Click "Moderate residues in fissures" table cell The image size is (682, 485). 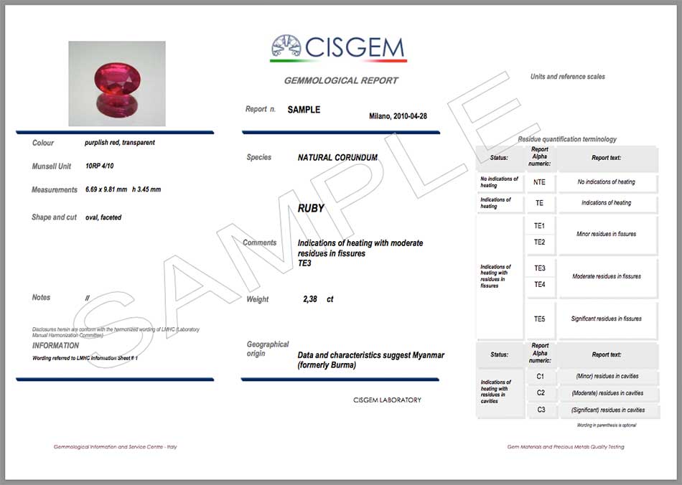[607, 276]
